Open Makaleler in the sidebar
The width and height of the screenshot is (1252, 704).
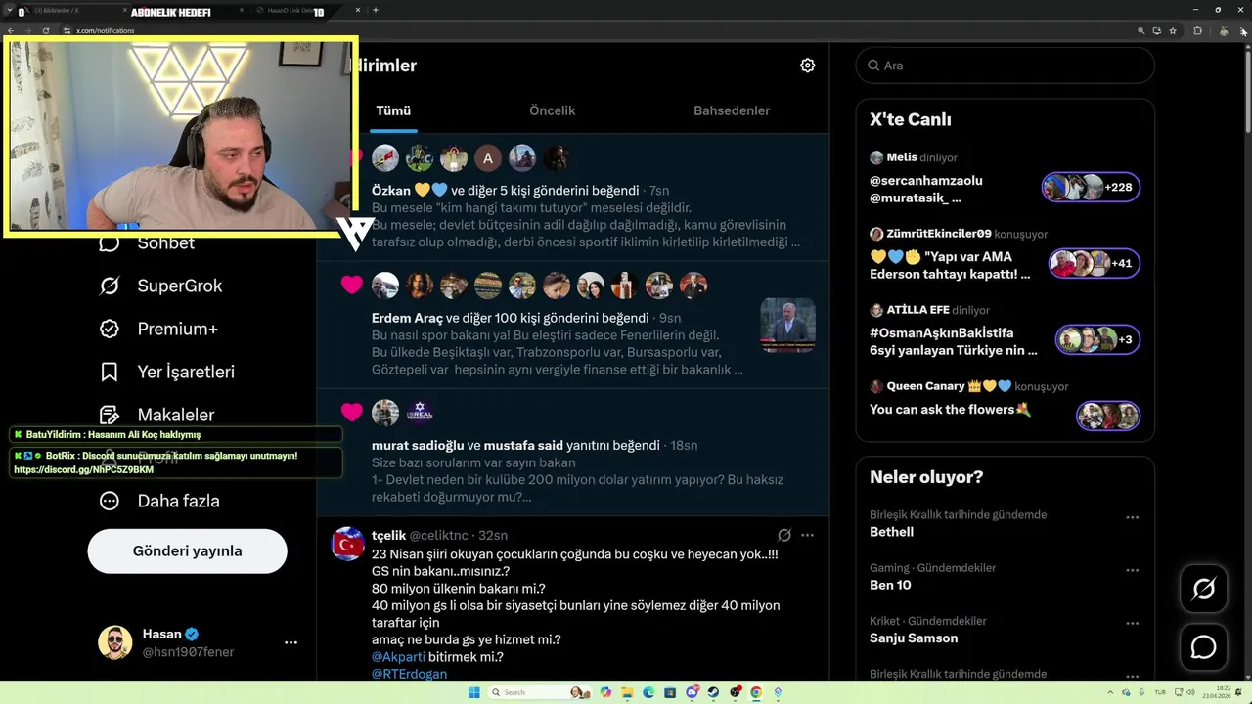(x=156, y=415)
